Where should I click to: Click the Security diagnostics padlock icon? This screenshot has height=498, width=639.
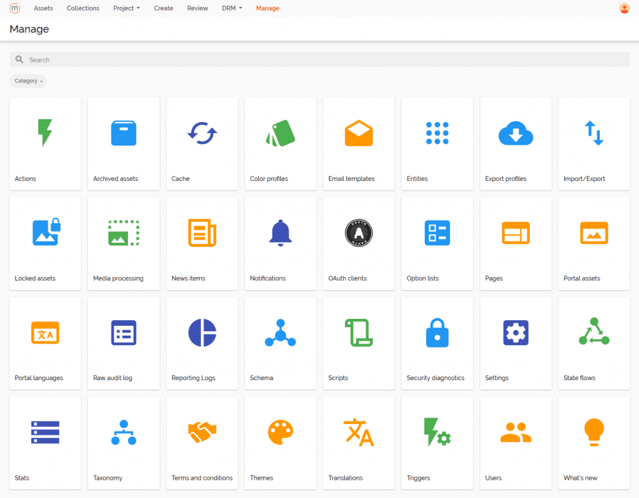tap(437, 333)
